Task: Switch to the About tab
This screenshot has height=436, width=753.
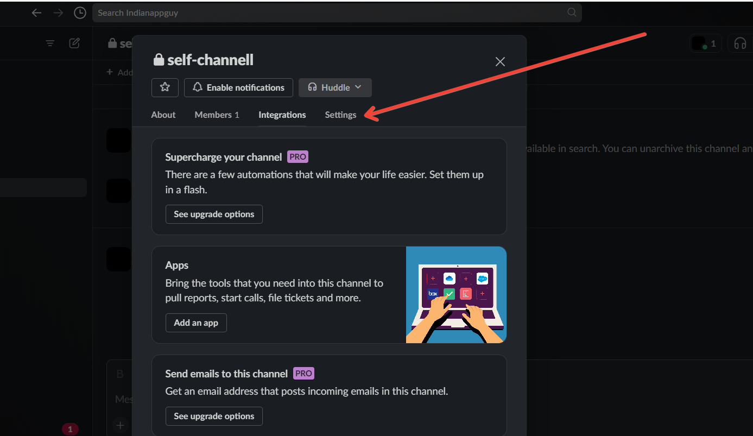Action: pyautogui.click(x=163, y=115)
